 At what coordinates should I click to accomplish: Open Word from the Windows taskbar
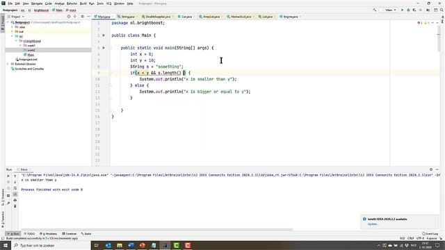(131, 245)
